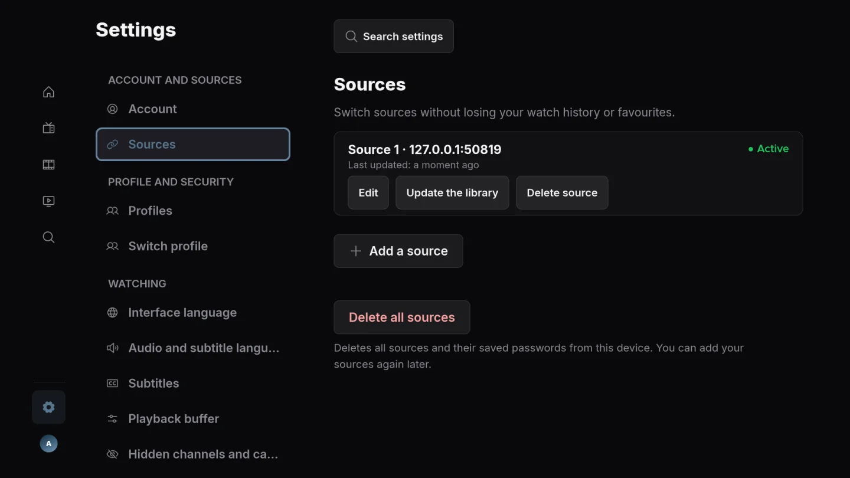Select the Interface language globe icon
Image resolution: width=850 pixels, height=478 pixels.
(112, 313)
